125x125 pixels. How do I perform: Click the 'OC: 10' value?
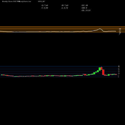(x=85, y=5)
